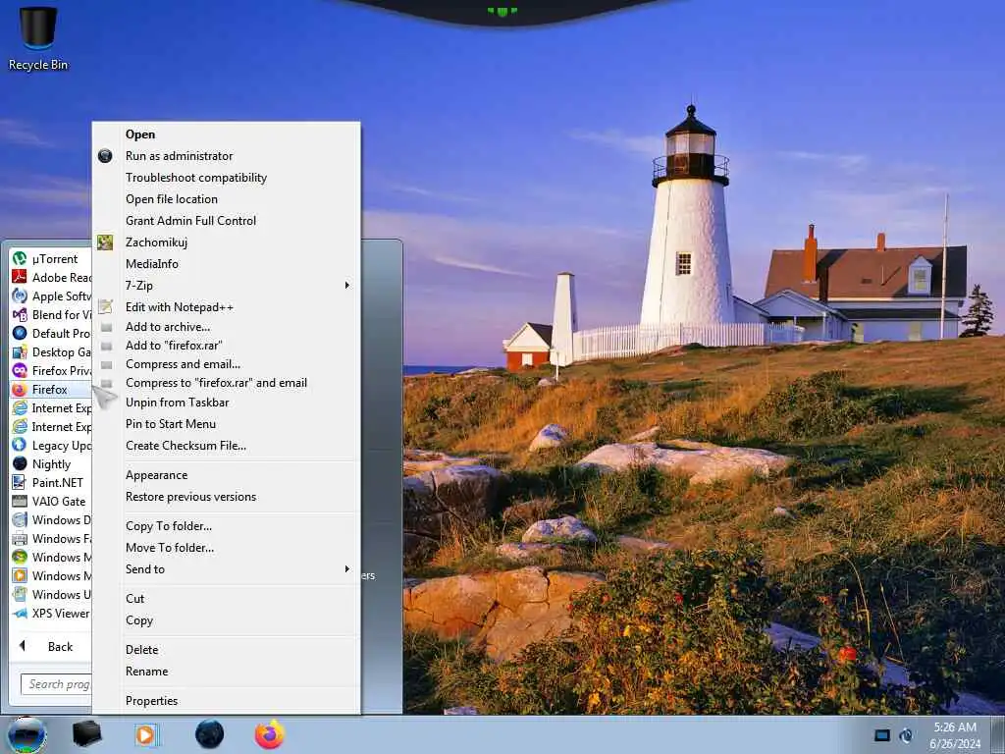This screenshot has width=1005, height=754.
Task: Open the black box app on taskbar
Action: (86, 734)
